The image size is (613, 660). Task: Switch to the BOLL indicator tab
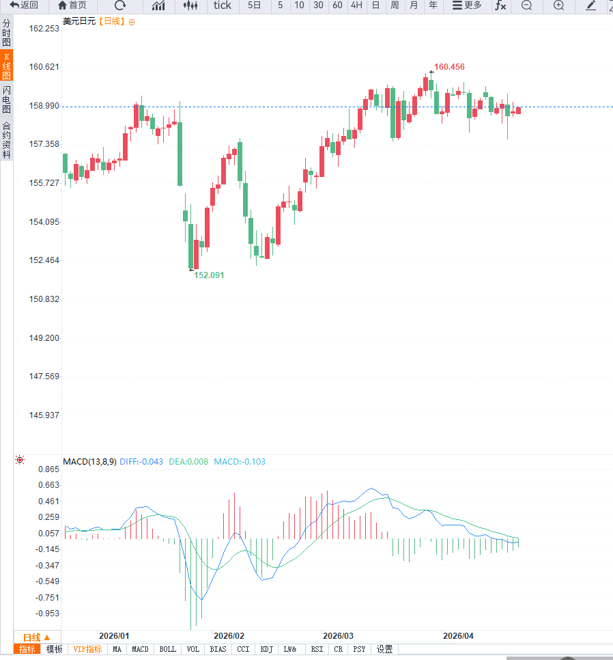coord(167,649)
